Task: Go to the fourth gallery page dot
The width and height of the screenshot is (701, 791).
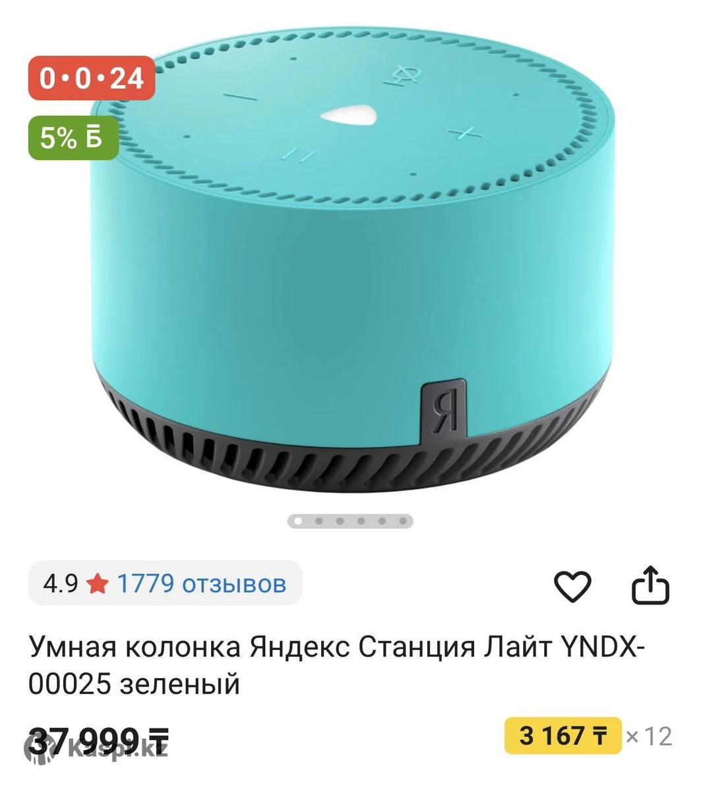Action: click(x=361, y=521)
